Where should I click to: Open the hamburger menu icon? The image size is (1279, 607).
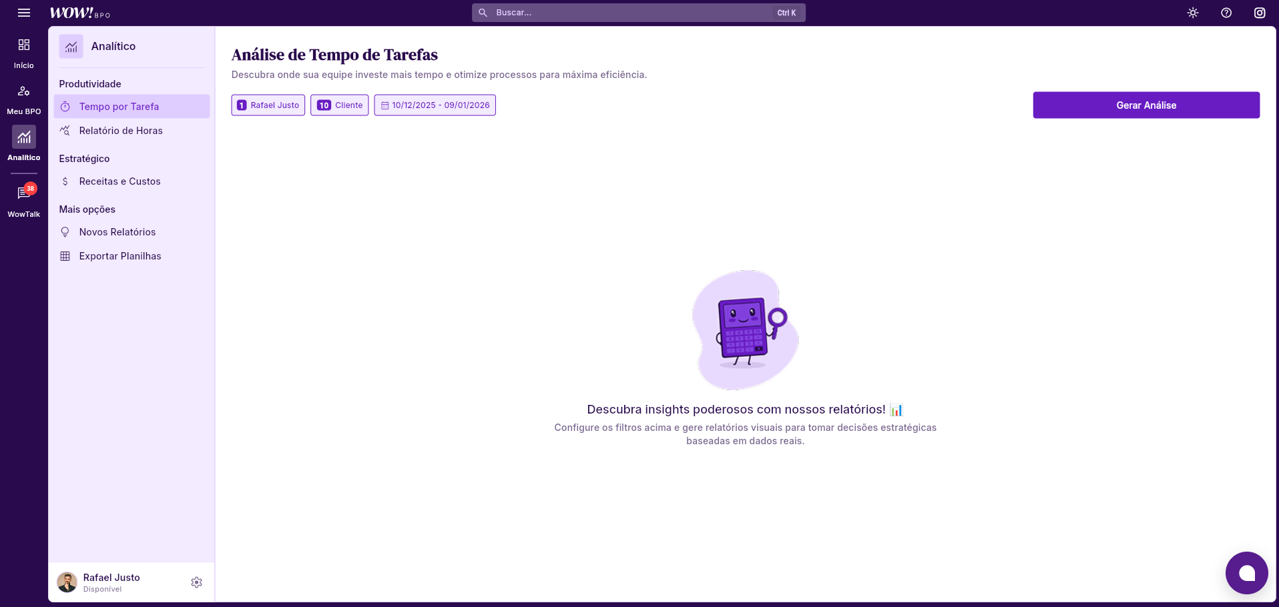tap(24, 13)
